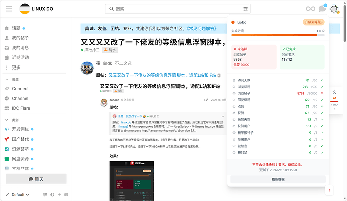This screenshot has height=201, width=347.
Task: Click the 被举报帖子 eye icon
Action: [234, 133]
